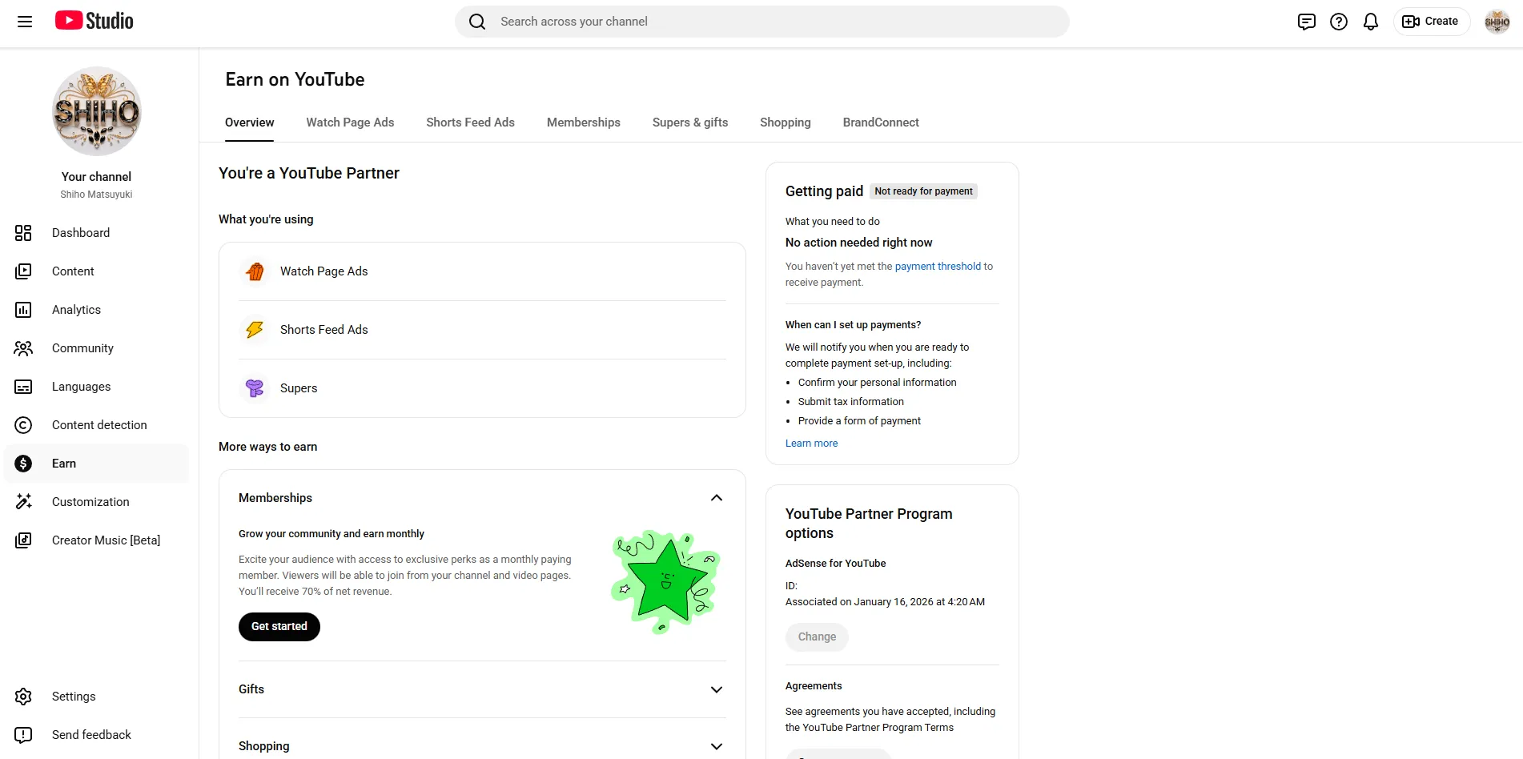Click the Learn more link
The height and width of the screenshot is (759, 1523).
click(x=811, y=444)
